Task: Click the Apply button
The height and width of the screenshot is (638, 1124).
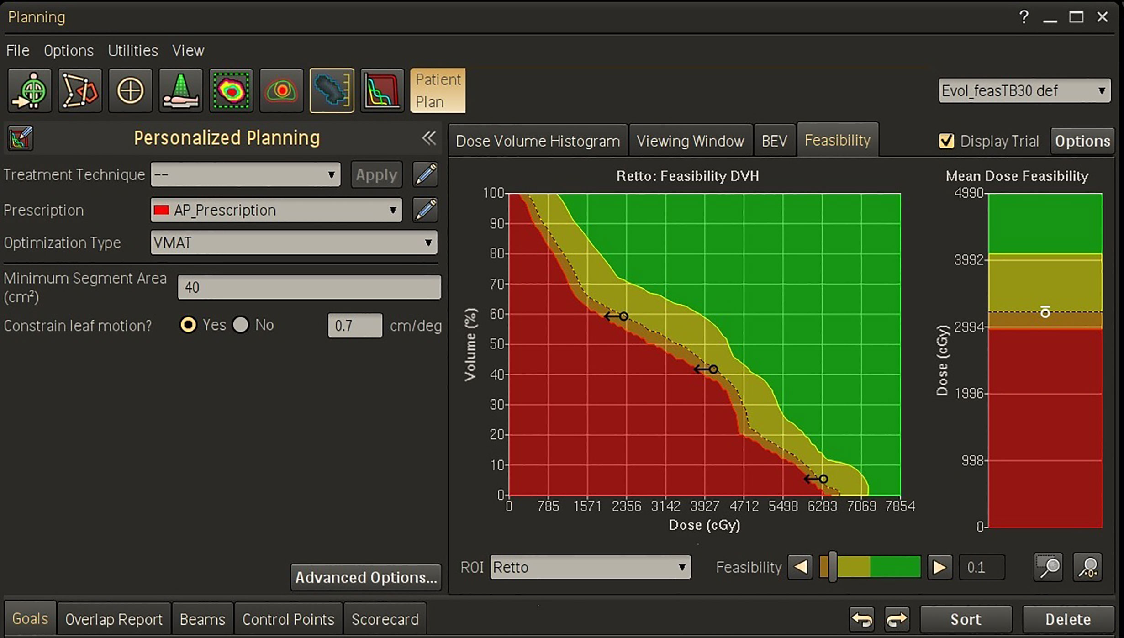Action: [x=376, y=174]
